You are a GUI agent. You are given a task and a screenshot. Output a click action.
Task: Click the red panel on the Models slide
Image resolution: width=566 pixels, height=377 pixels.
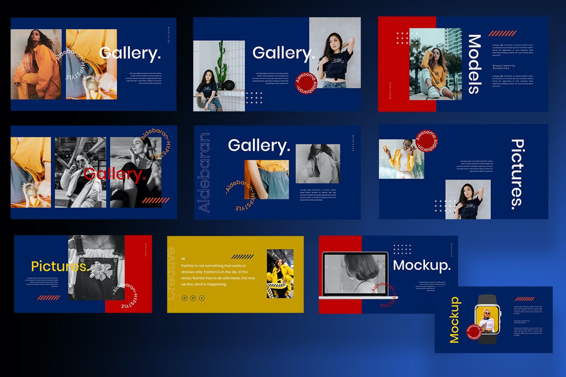[394, 64]
